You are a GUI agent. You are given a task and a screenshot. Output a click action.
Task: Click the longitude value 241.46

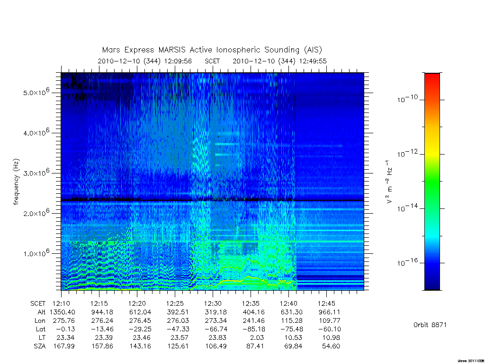254,321
